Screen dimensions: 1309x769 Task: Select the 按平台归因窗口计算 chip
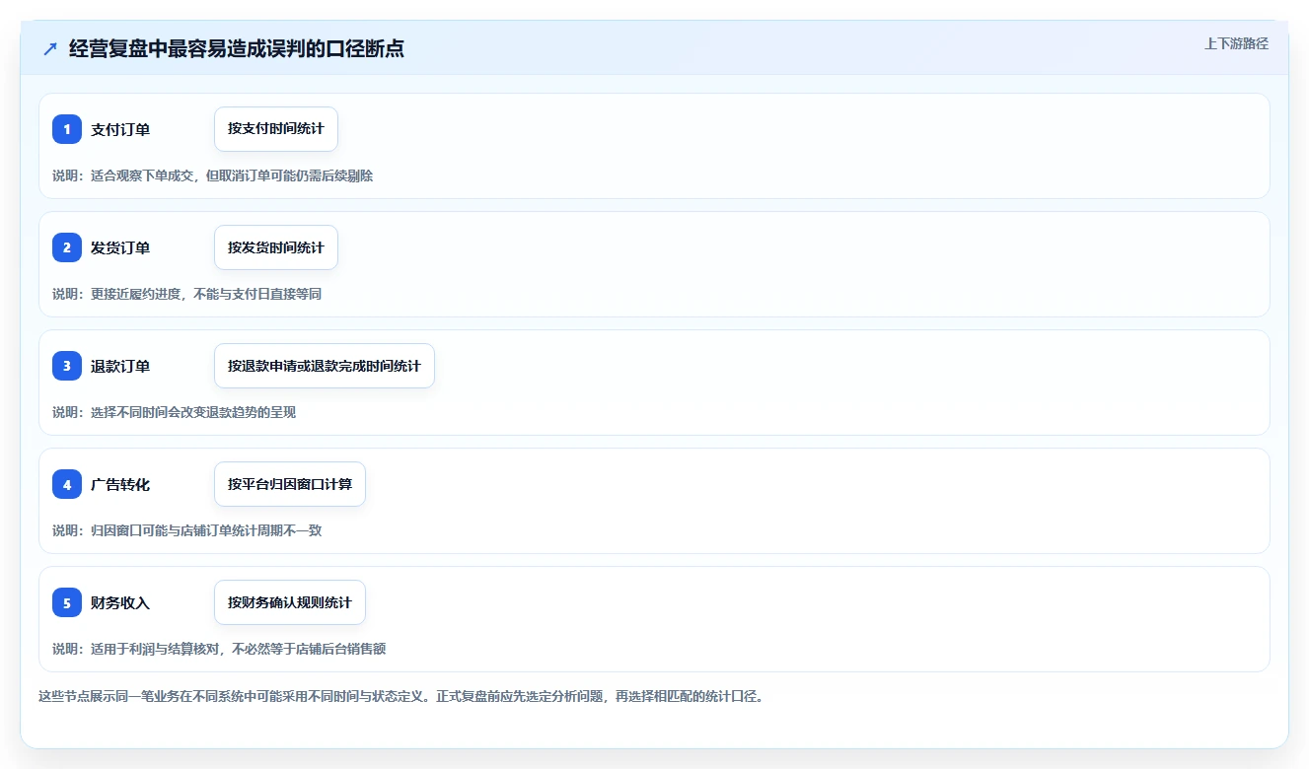[x=290, y=484]
